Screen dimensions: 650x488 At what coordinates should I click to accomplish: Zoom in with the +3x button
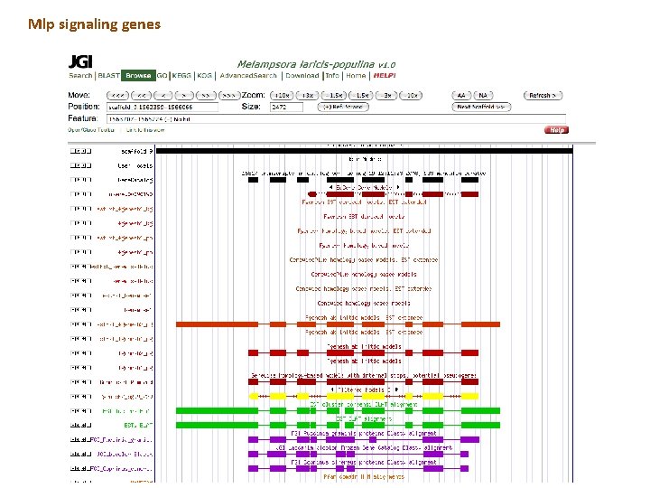[x=307, y=96]
